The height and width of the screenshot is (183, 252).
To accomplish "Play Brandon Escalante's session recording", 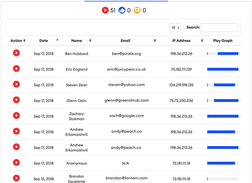I will pyautogui.click(x=16, y=178).
